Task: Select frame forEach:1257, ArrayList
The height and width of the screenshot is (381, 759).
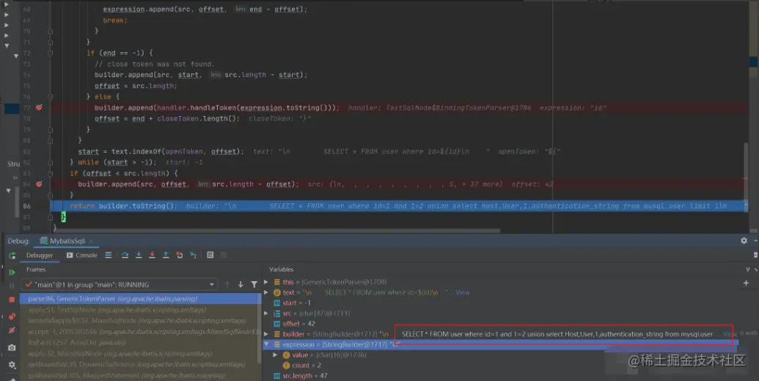Action: [140, 342]
